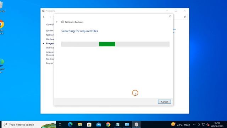The height and width of the screenshot is (128, 227).
Task: Open Clock and Region category in sidebar
Action: pos(50,59)
